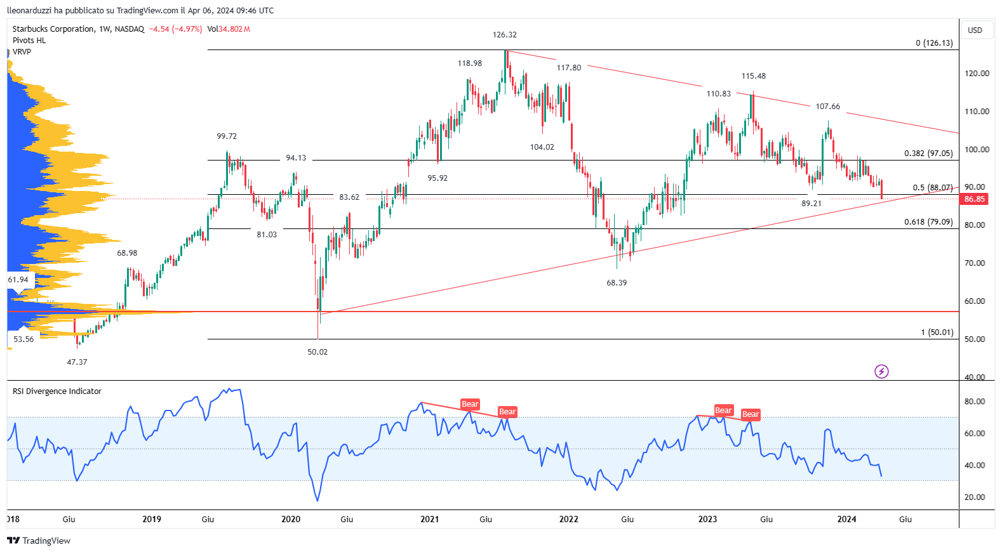Click the Bear tag nearest the 2023 Giu mark

751,414
